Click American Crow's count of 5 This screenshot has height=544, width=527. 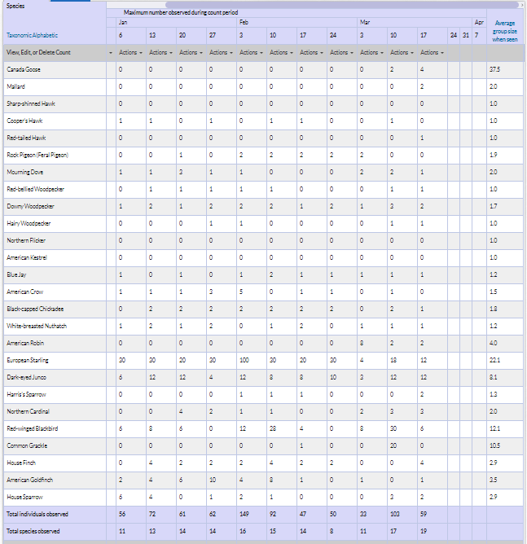pos(241,292)
